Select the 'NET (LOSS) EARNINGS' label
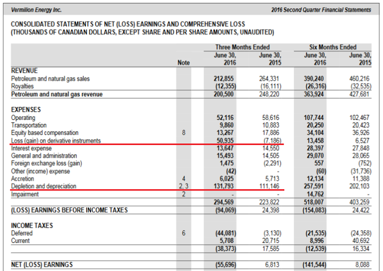 (x=42, y=264)
